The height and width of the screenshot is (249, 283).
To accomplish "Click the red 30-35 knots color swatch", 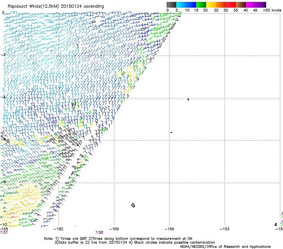I will [x=231, y=5].
